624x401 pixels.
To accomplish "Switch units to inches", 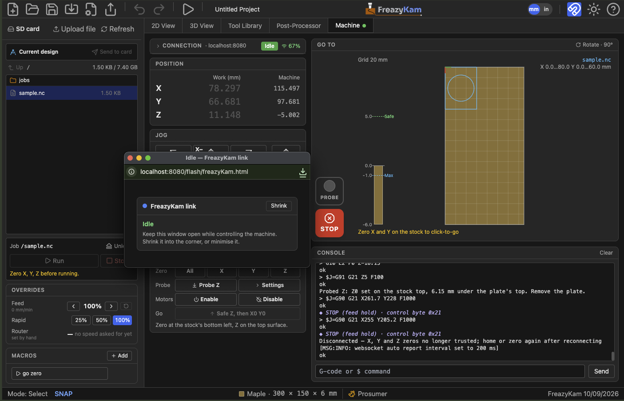I will coord(546,9).
